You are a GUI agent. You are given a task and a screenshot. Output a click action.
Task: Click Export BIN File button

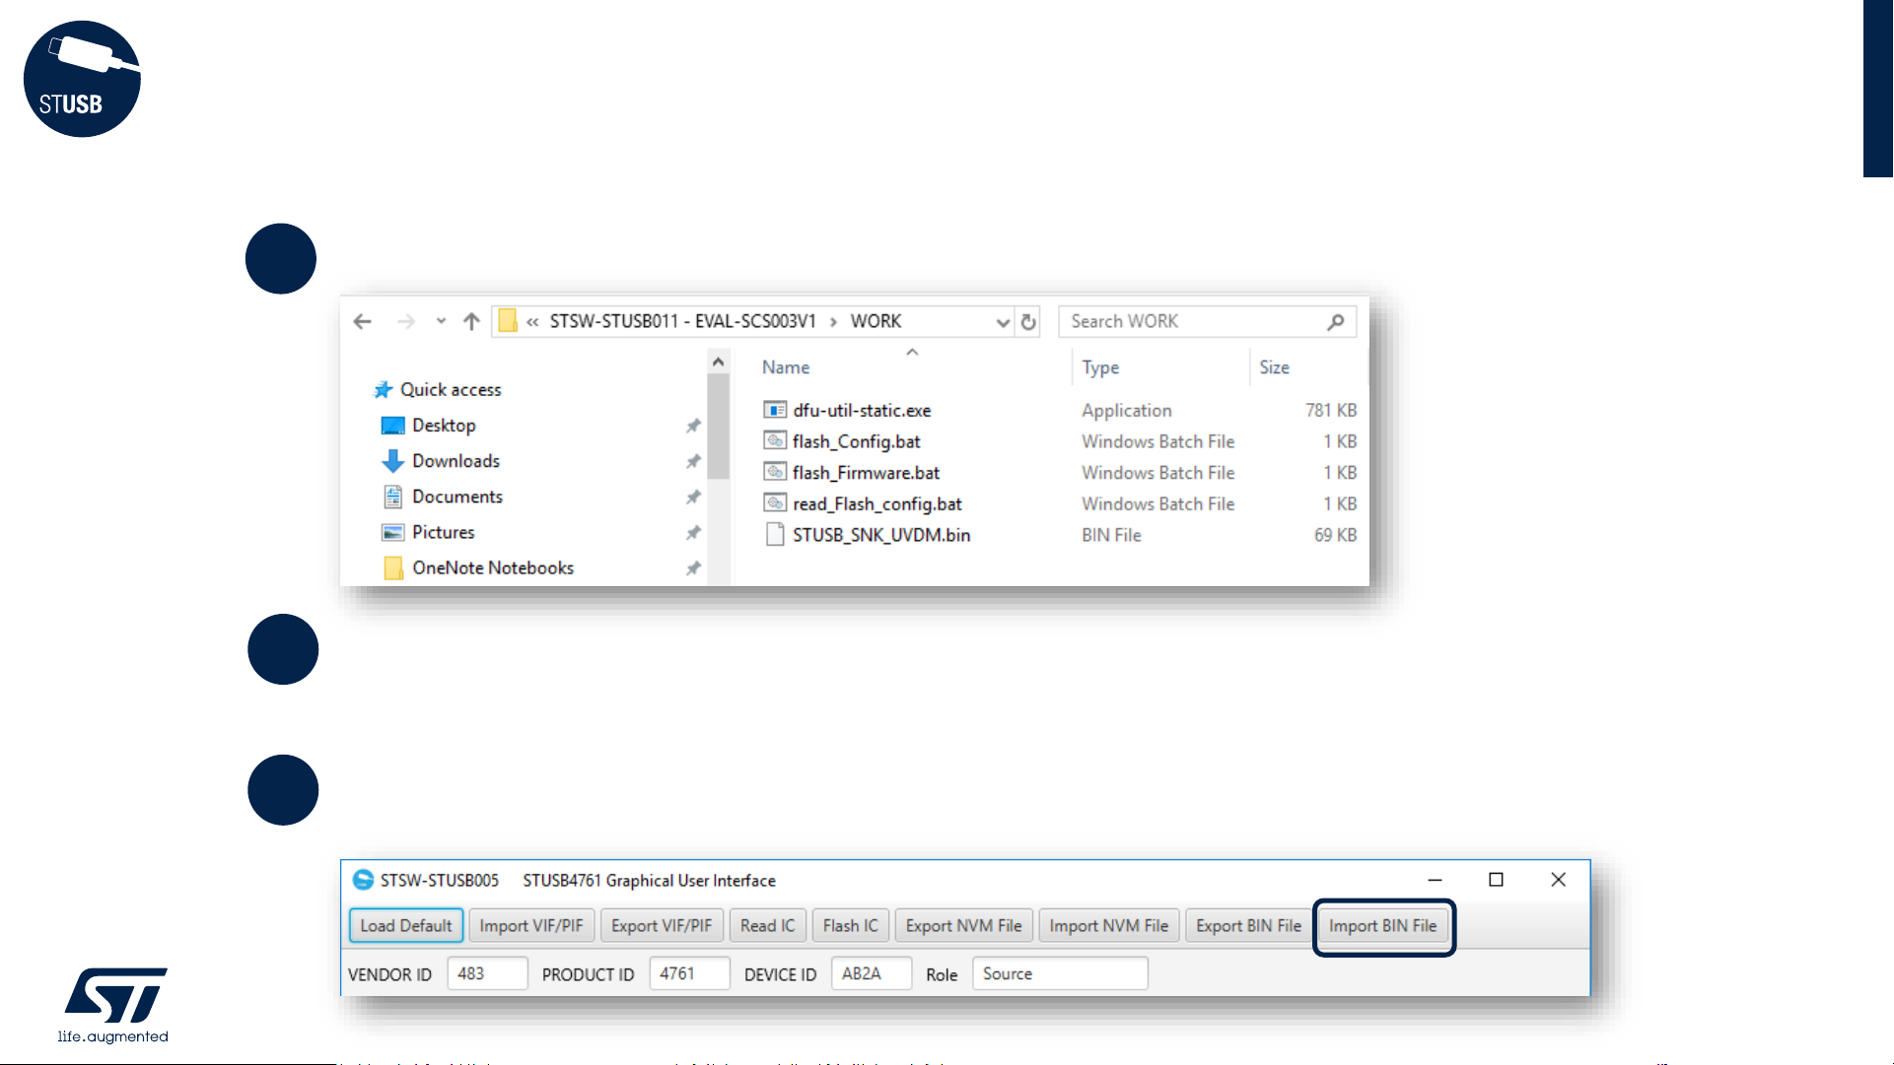(x=1248, y=926)
